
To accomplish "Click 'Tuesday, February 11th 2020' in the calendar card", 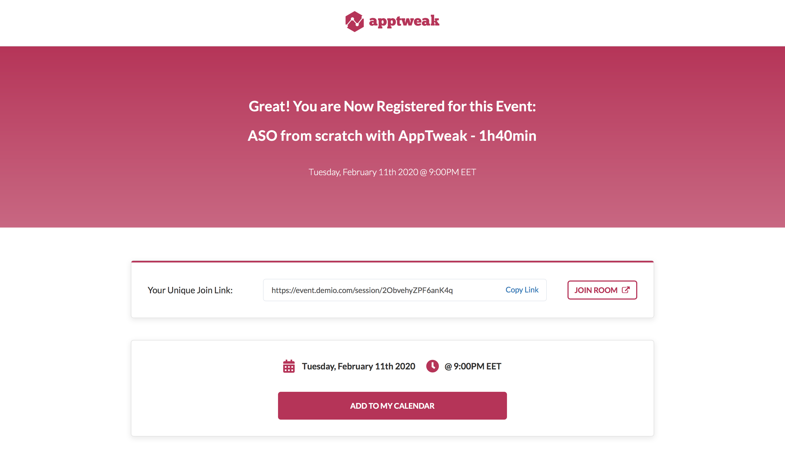I will pos(358,366).
